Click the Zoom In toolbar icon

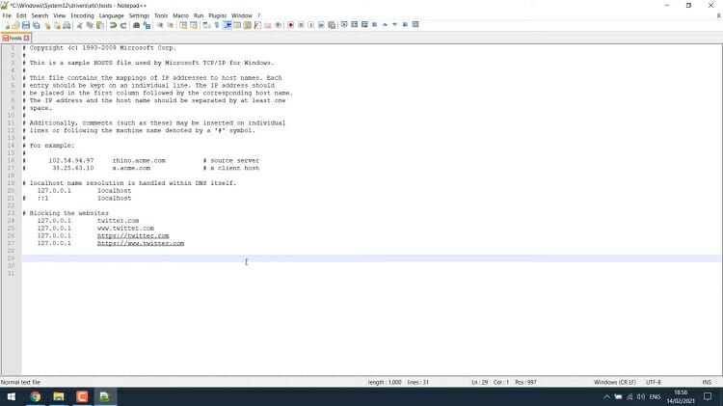(x=160, y=25)
